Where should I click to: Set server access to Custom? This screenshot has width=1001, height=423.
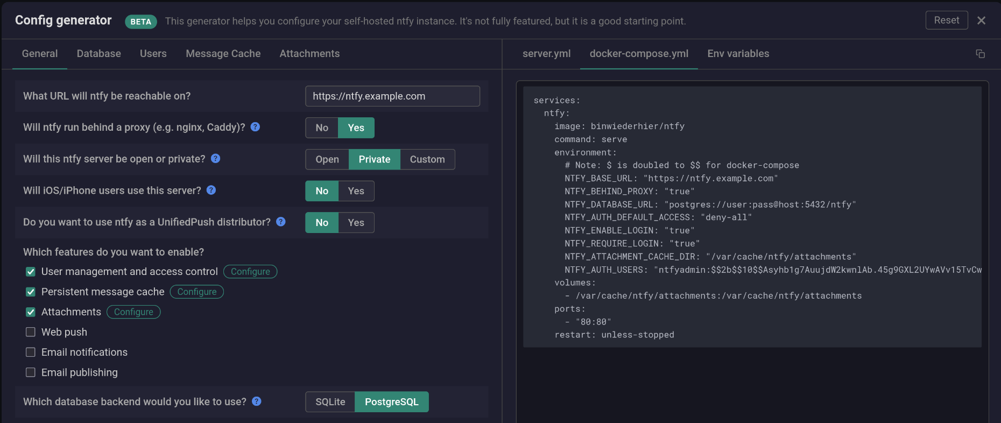(427, 159)
